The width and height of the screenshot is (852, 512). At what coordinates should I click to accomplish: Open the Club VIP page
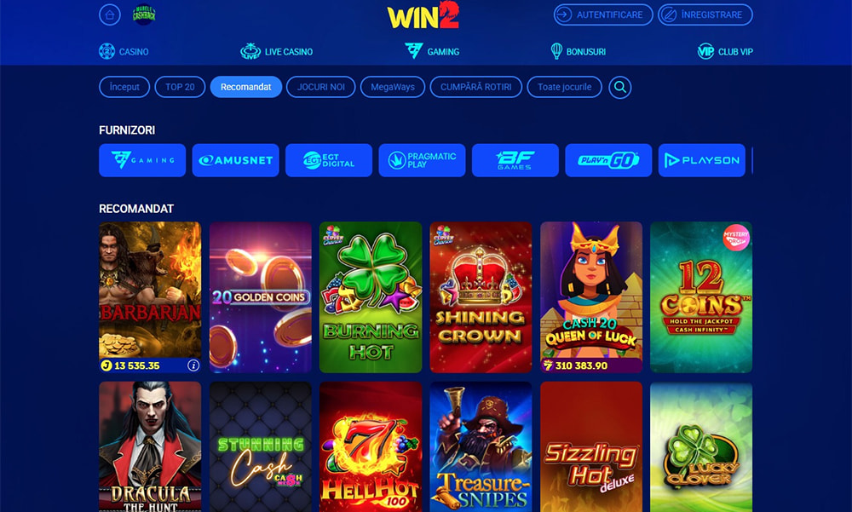725,52
